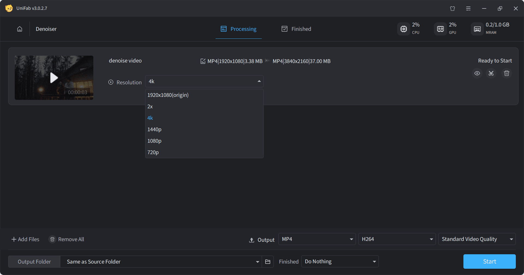This screenshot has width=524, height=275.
Task: Expand the H264 codec dropdown
Action: pyautogui.click(x=397, y=239)
